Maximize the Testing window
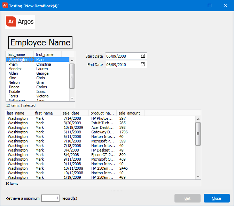Image resolution: width=234 pixels, height=206 pixels. pyautogui.click(x=210, y=6)
